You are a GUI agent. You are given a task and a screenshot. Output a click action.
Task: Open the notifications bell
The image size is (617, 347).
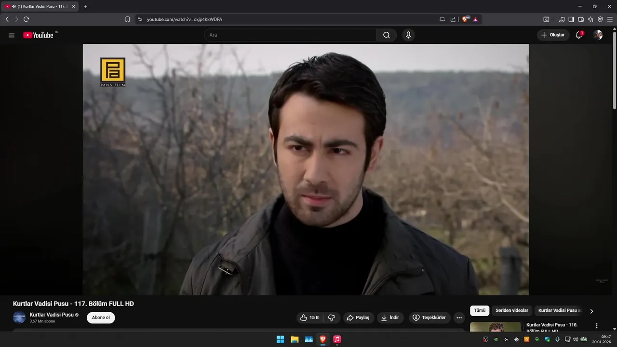(579, 35)
